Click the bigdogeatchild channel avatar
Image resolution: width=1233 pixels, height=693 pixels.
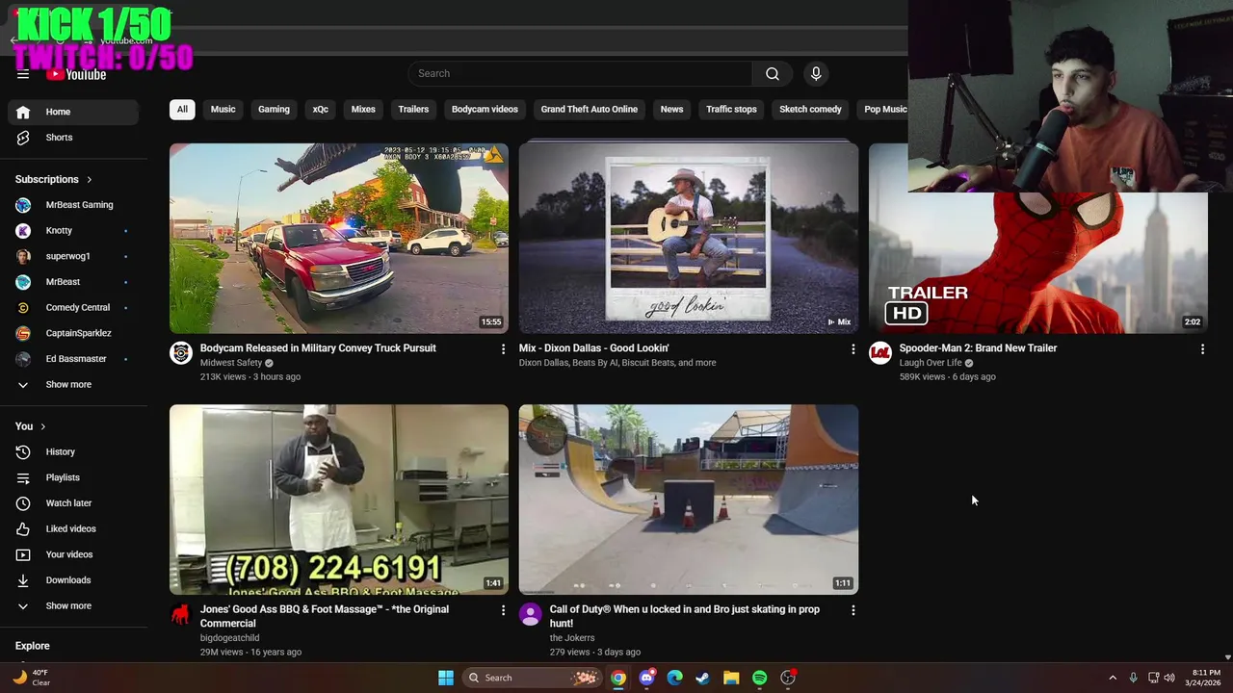click(x=181, y=614)
